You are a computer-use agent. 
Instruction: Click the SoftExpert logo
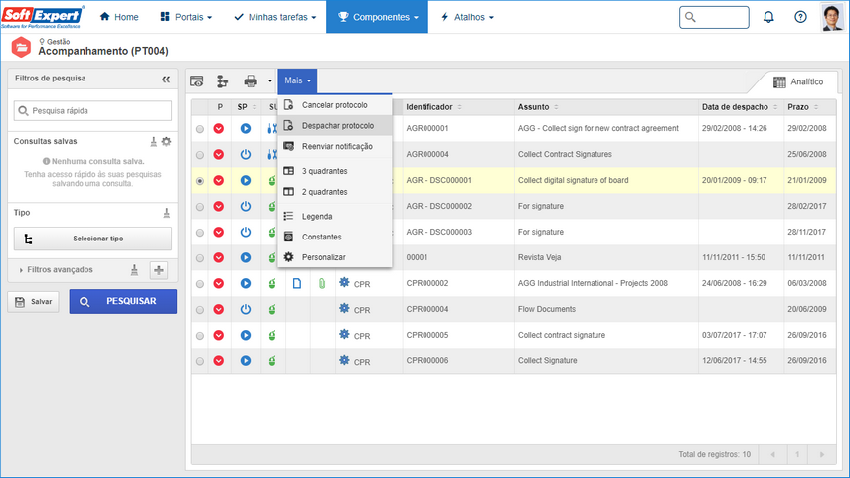[x=43, y=17]
